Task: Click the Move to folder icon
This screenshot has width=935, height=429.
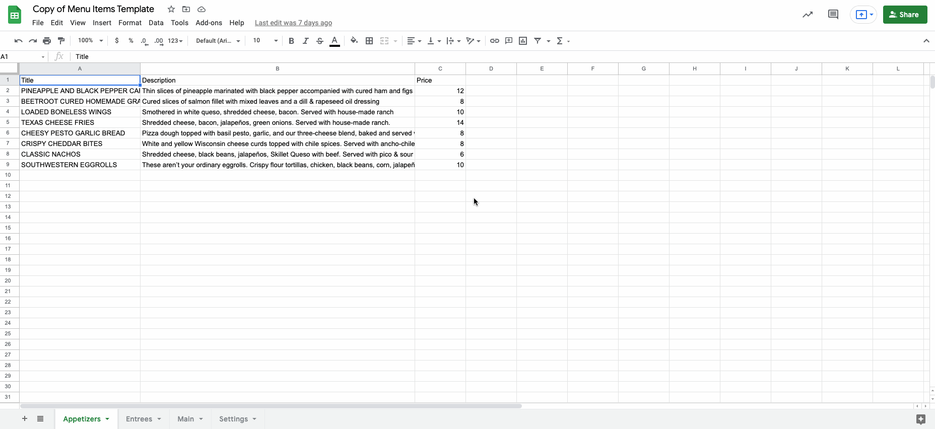Action: [186, 9]
